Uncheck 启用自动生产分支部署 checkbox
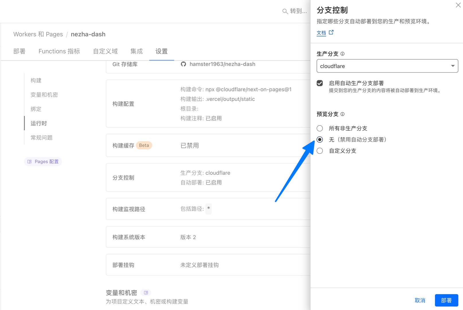Image resolution: width=463 pixels, height=310 pixels. (320, 83)
